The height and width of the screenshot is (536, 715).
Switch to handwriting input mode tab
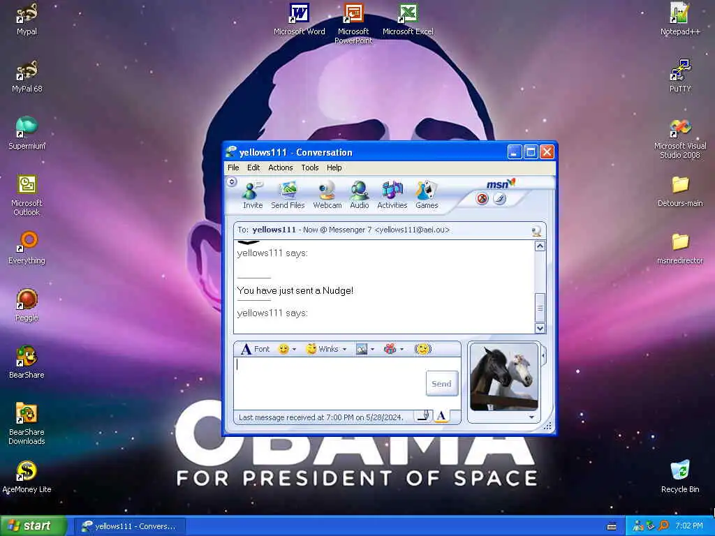[424, 416]
